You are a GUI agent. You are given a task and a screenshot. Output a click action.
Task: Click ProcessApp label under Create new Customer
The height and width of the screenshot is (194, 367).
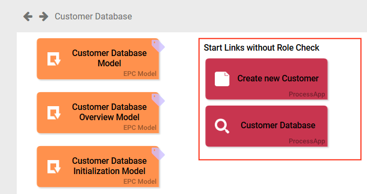click(307, 94)
